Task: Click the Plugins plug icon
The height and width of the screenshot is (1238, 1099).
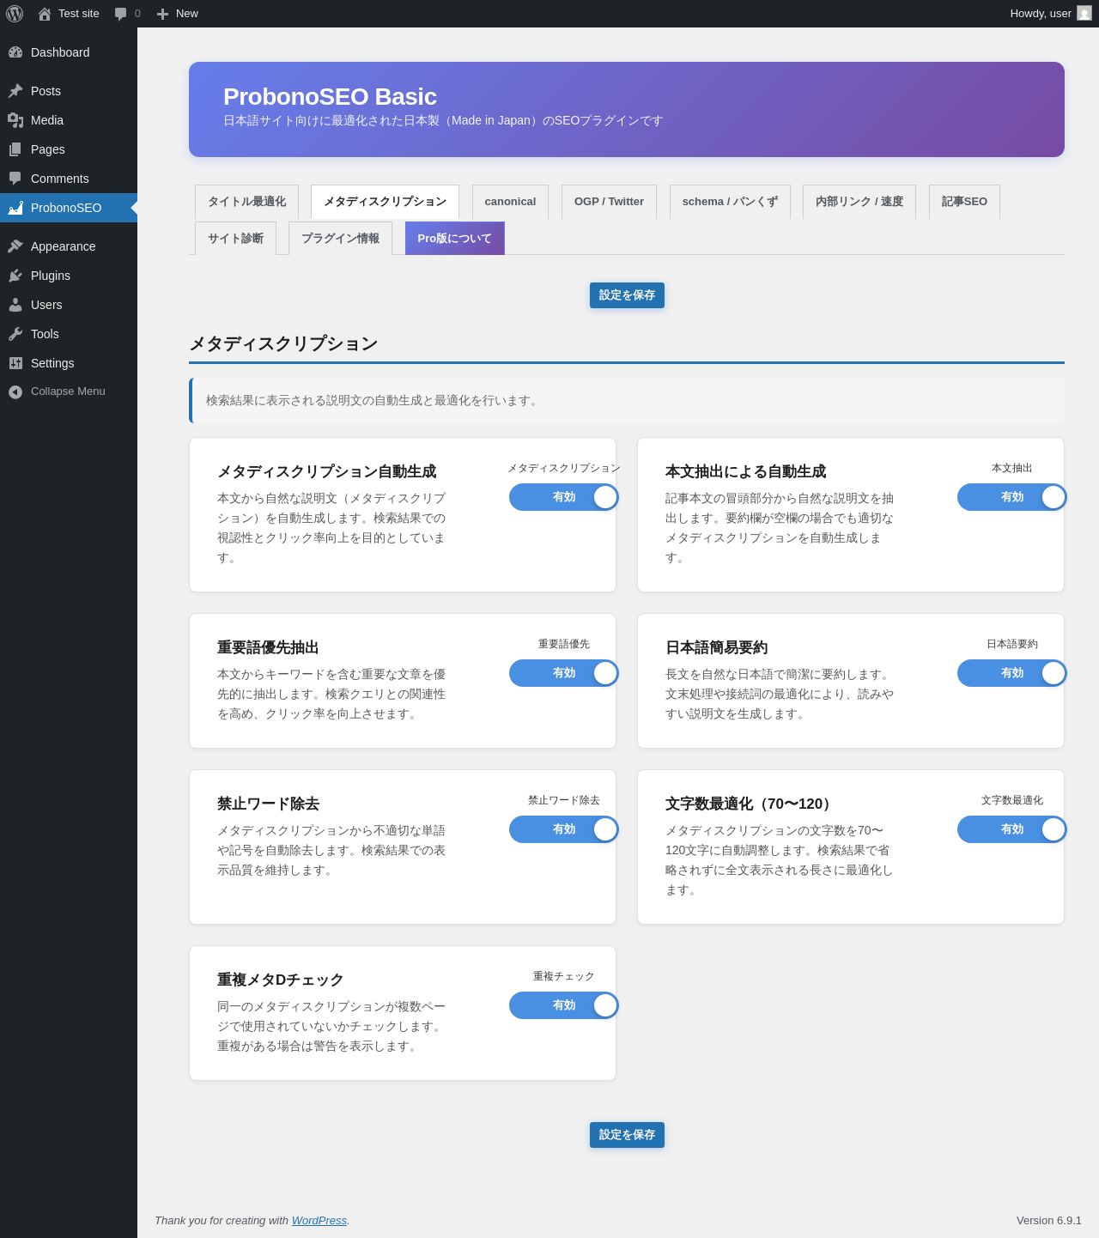Action: [x=15, y=276]
